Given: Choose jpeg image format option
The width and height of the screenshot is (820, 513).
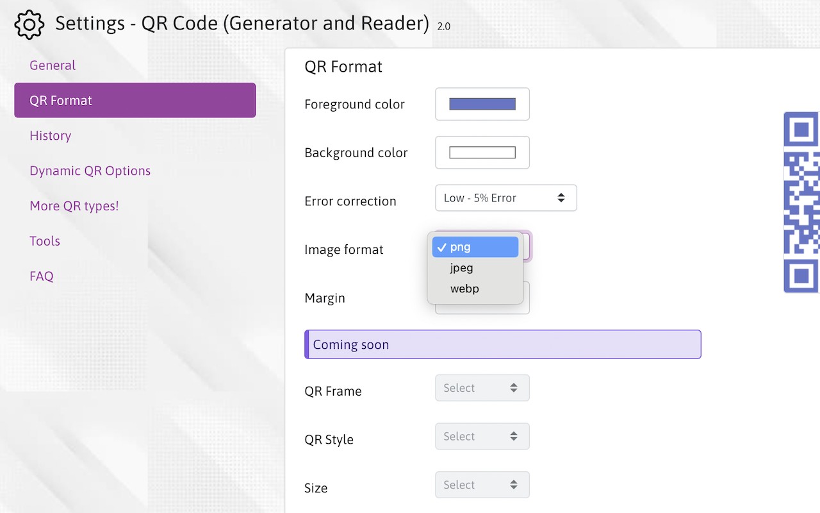Looking at the screenshot, I should 475,268.
